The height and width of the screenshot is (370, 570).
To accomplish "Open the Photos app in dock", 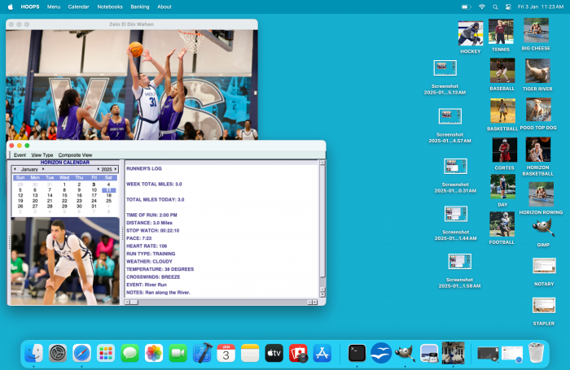I will (153, 353).
